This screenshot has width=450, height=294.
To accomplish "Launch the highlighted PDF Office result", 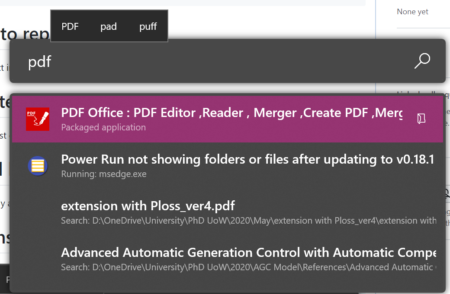I will 216,113.
